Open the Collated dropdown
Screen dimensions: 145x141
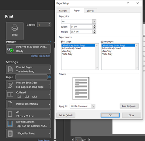[x=28, y=95]
